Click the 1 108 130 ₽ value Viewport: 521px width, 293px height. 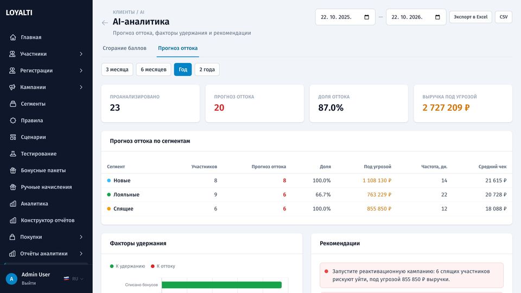377,180
